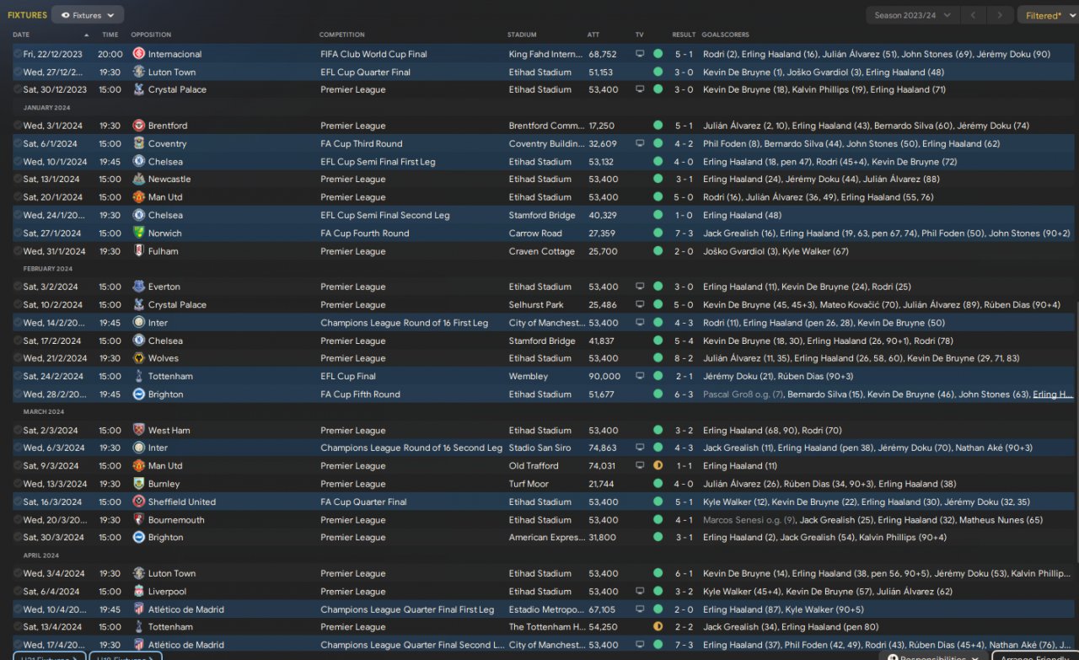The height and width of the screenshot is (660, 1079).
Task: Open the Filtered* dropdown
Action: 1048,15
